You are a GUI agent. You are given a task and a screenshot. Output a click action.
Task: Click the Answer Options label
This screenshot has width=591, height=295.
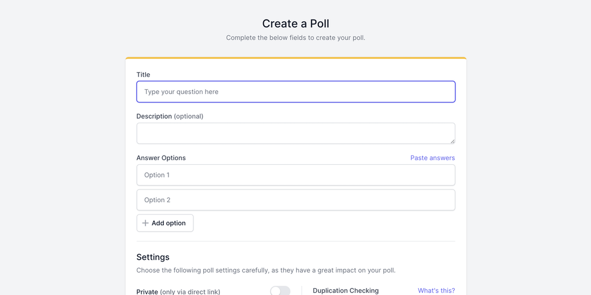click(x=161, y=158)
